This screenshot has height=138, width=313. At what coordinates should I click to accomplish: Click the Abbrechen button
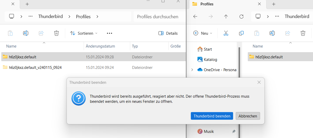point(248,116)
